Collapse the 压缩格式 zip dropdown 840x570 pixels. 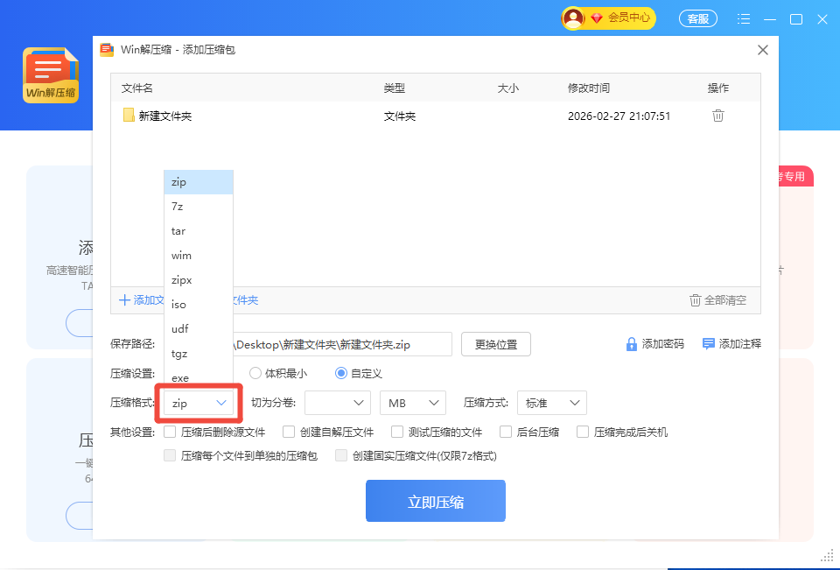[198, 403]
